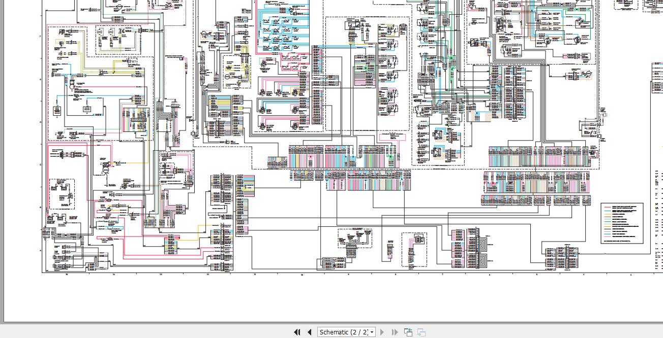The height and width of the screenshot is (338, 663).
Task: Click row letter C on left border
Action: (41, 165)
